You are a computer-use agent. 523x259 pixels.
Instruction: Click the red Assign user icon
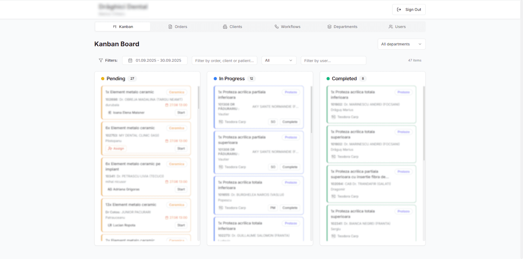(110, 148)
